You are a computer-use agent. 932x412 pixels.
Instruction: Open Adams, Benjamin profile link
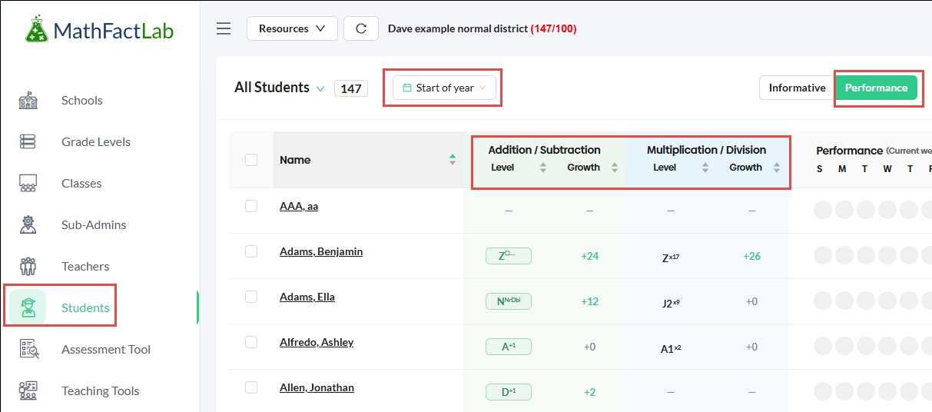[321, 251]
